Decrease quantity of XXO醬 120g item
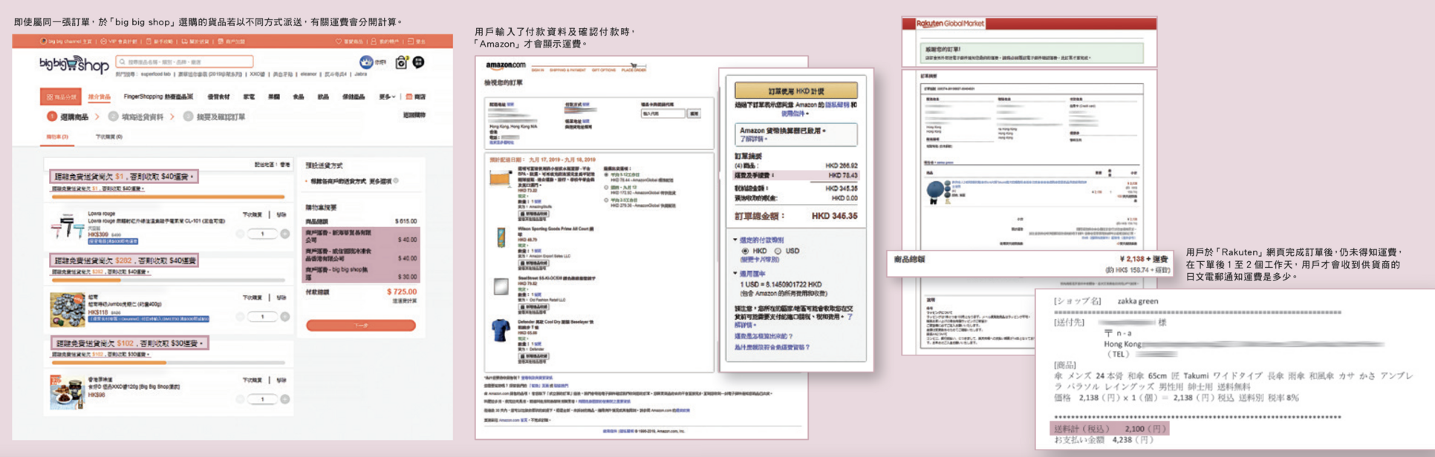 (240, 399)
